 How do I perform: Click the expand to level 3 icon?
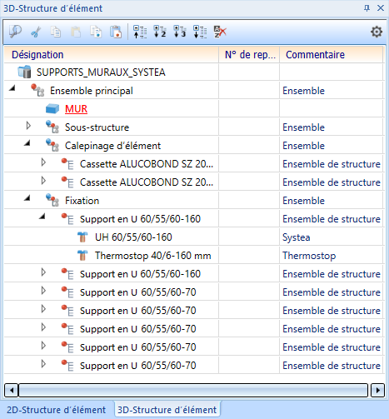point(180,32)
